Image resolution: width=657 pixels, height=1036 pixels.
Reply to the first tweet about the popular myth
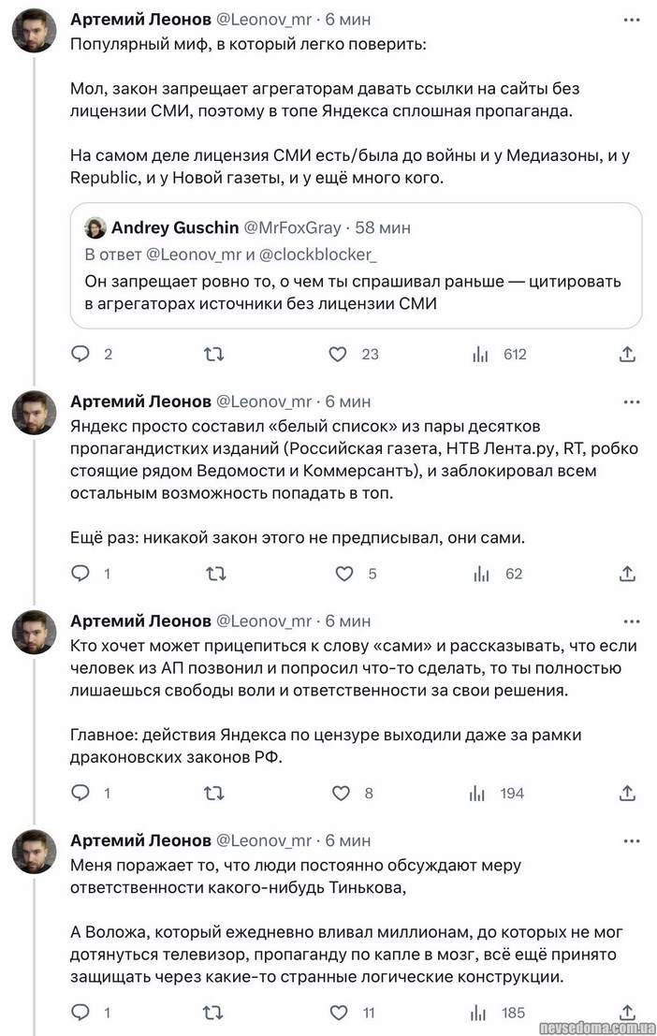(81, 355)
